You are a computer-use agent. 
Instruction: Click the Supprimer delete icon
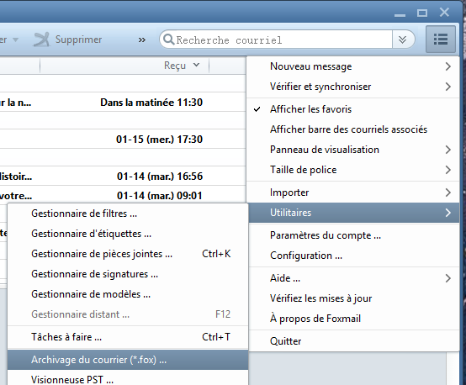click(x=41, y=40)
